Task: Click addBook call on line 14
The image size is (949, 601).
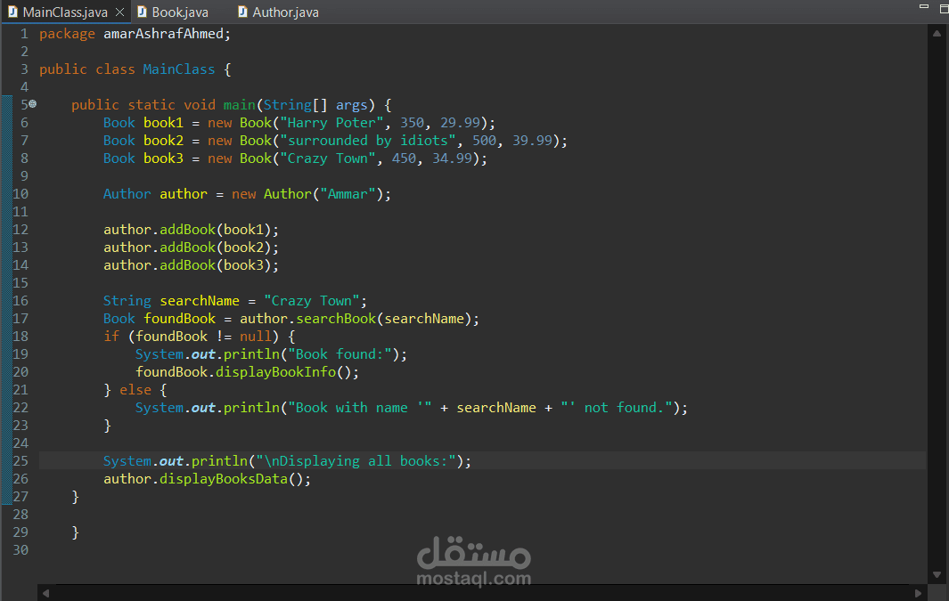Action: [187, 264]
